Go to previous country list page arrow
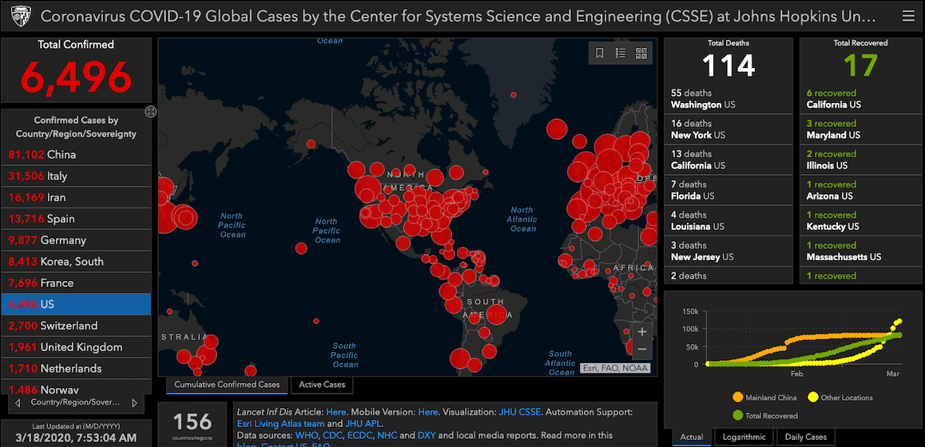This screenshot has width=925, height=447. [18, 403]
